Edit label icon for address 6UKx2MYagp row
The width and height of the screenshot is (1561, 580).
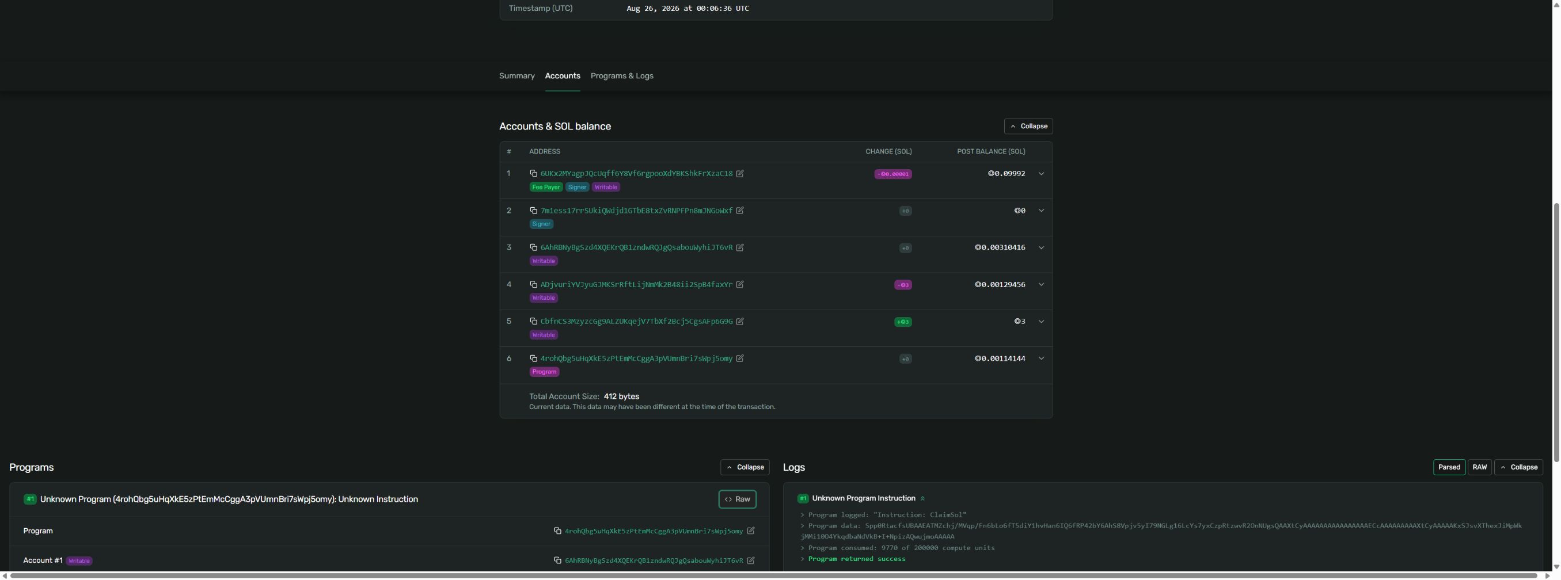740,174
